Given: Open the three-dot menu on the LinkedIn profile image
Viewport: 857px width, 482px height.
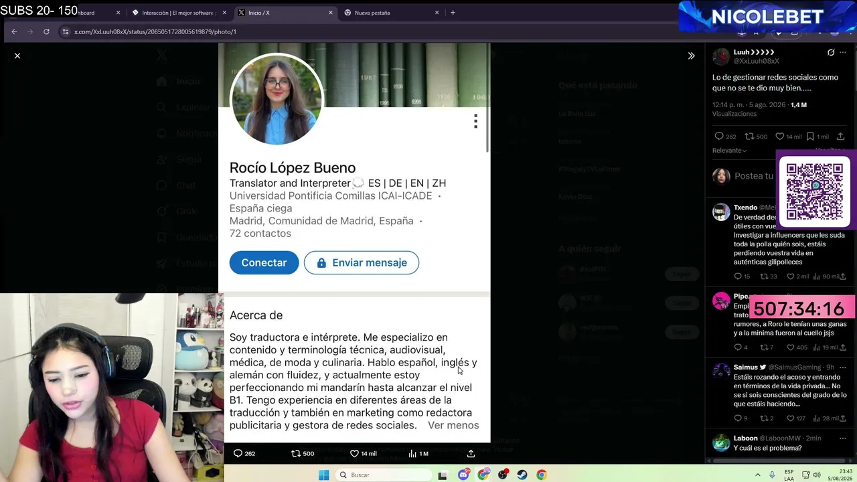Looking at the screenshot, I should click(475, 121).
